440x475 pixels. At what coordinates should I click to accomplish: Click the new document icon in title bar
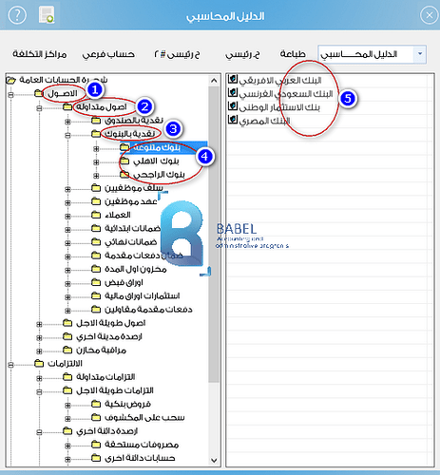[47, 15]
